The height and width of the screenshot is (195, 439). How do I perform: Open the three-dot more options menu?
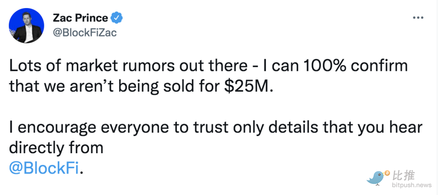pos(418,17)
